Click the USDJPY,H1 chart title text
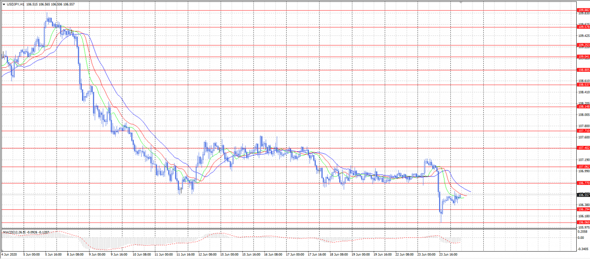This screenshot has height=259, width=590. (16, 4)
